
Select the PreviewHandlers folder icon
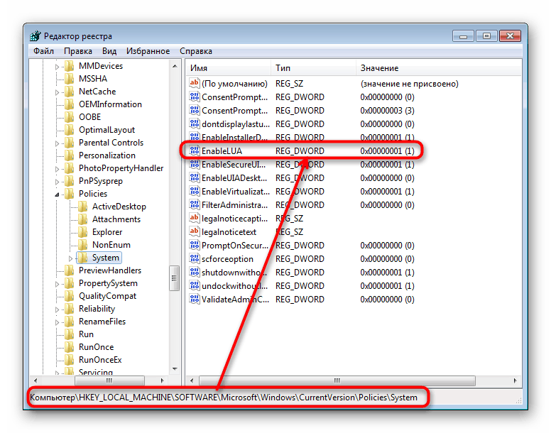tap(70, 270)
